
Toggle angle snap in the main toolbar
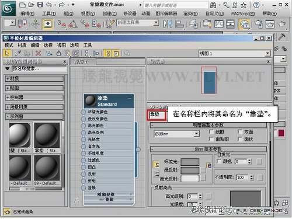coord(73,24)
